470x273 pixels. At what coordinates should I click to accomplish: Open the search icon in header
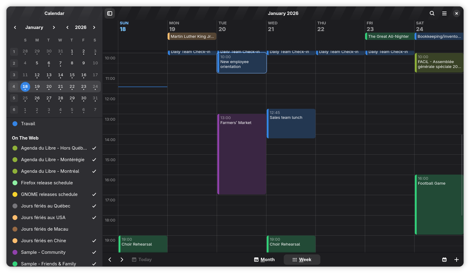[432, 13]
